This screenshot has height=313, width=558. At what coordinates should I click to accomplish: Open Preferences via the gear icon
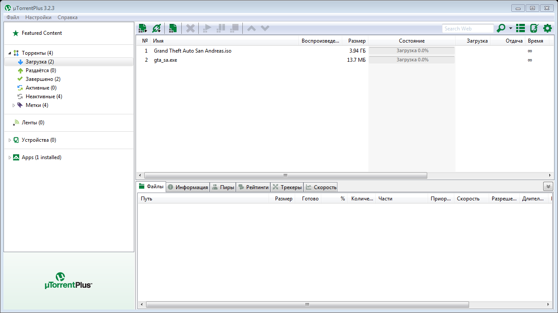click(548, 29)
